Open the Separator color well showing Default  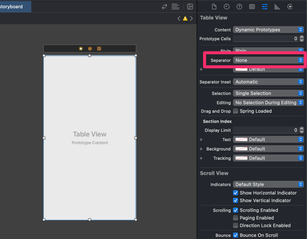click(268, 69)
